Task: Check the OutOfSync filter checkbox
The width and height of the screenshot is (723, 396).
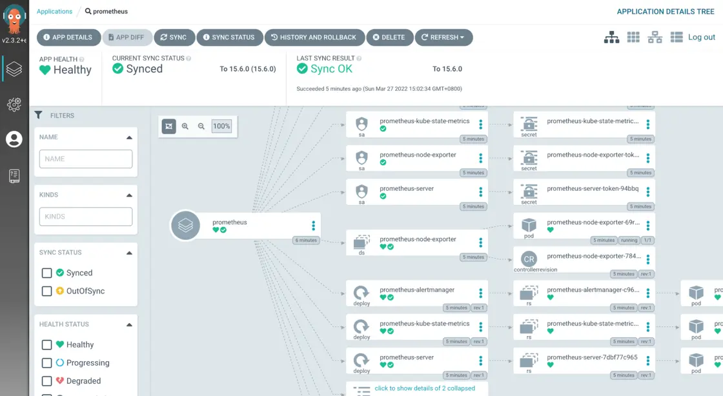Action: (46, 291)
